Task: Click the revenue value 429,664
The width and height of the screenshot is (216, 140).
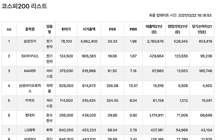Action: click(x=157, y=56)
